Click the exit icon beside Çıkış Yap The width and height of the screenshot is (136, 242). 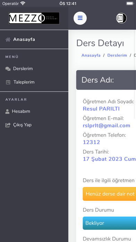coord(8,125)
